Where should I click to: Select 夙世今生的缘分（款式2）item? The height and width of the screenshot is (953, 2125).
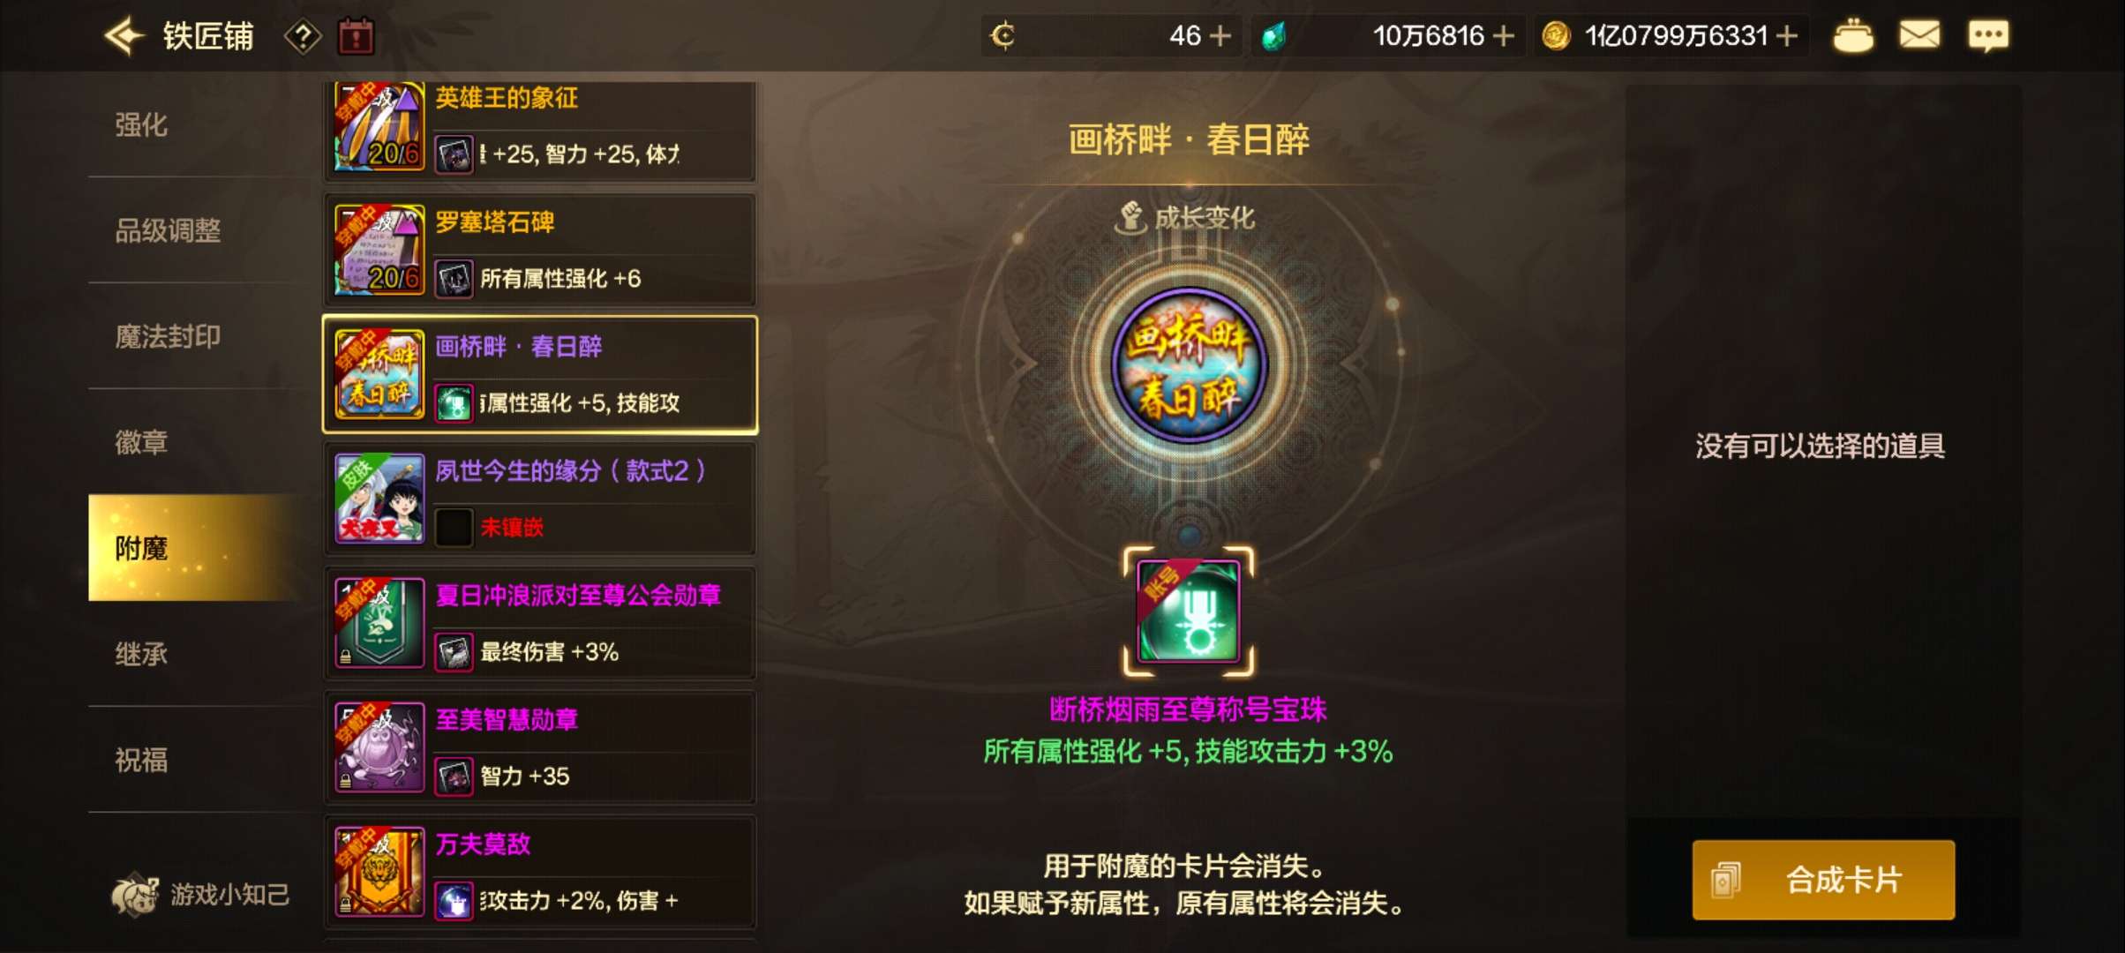[540, 499]
